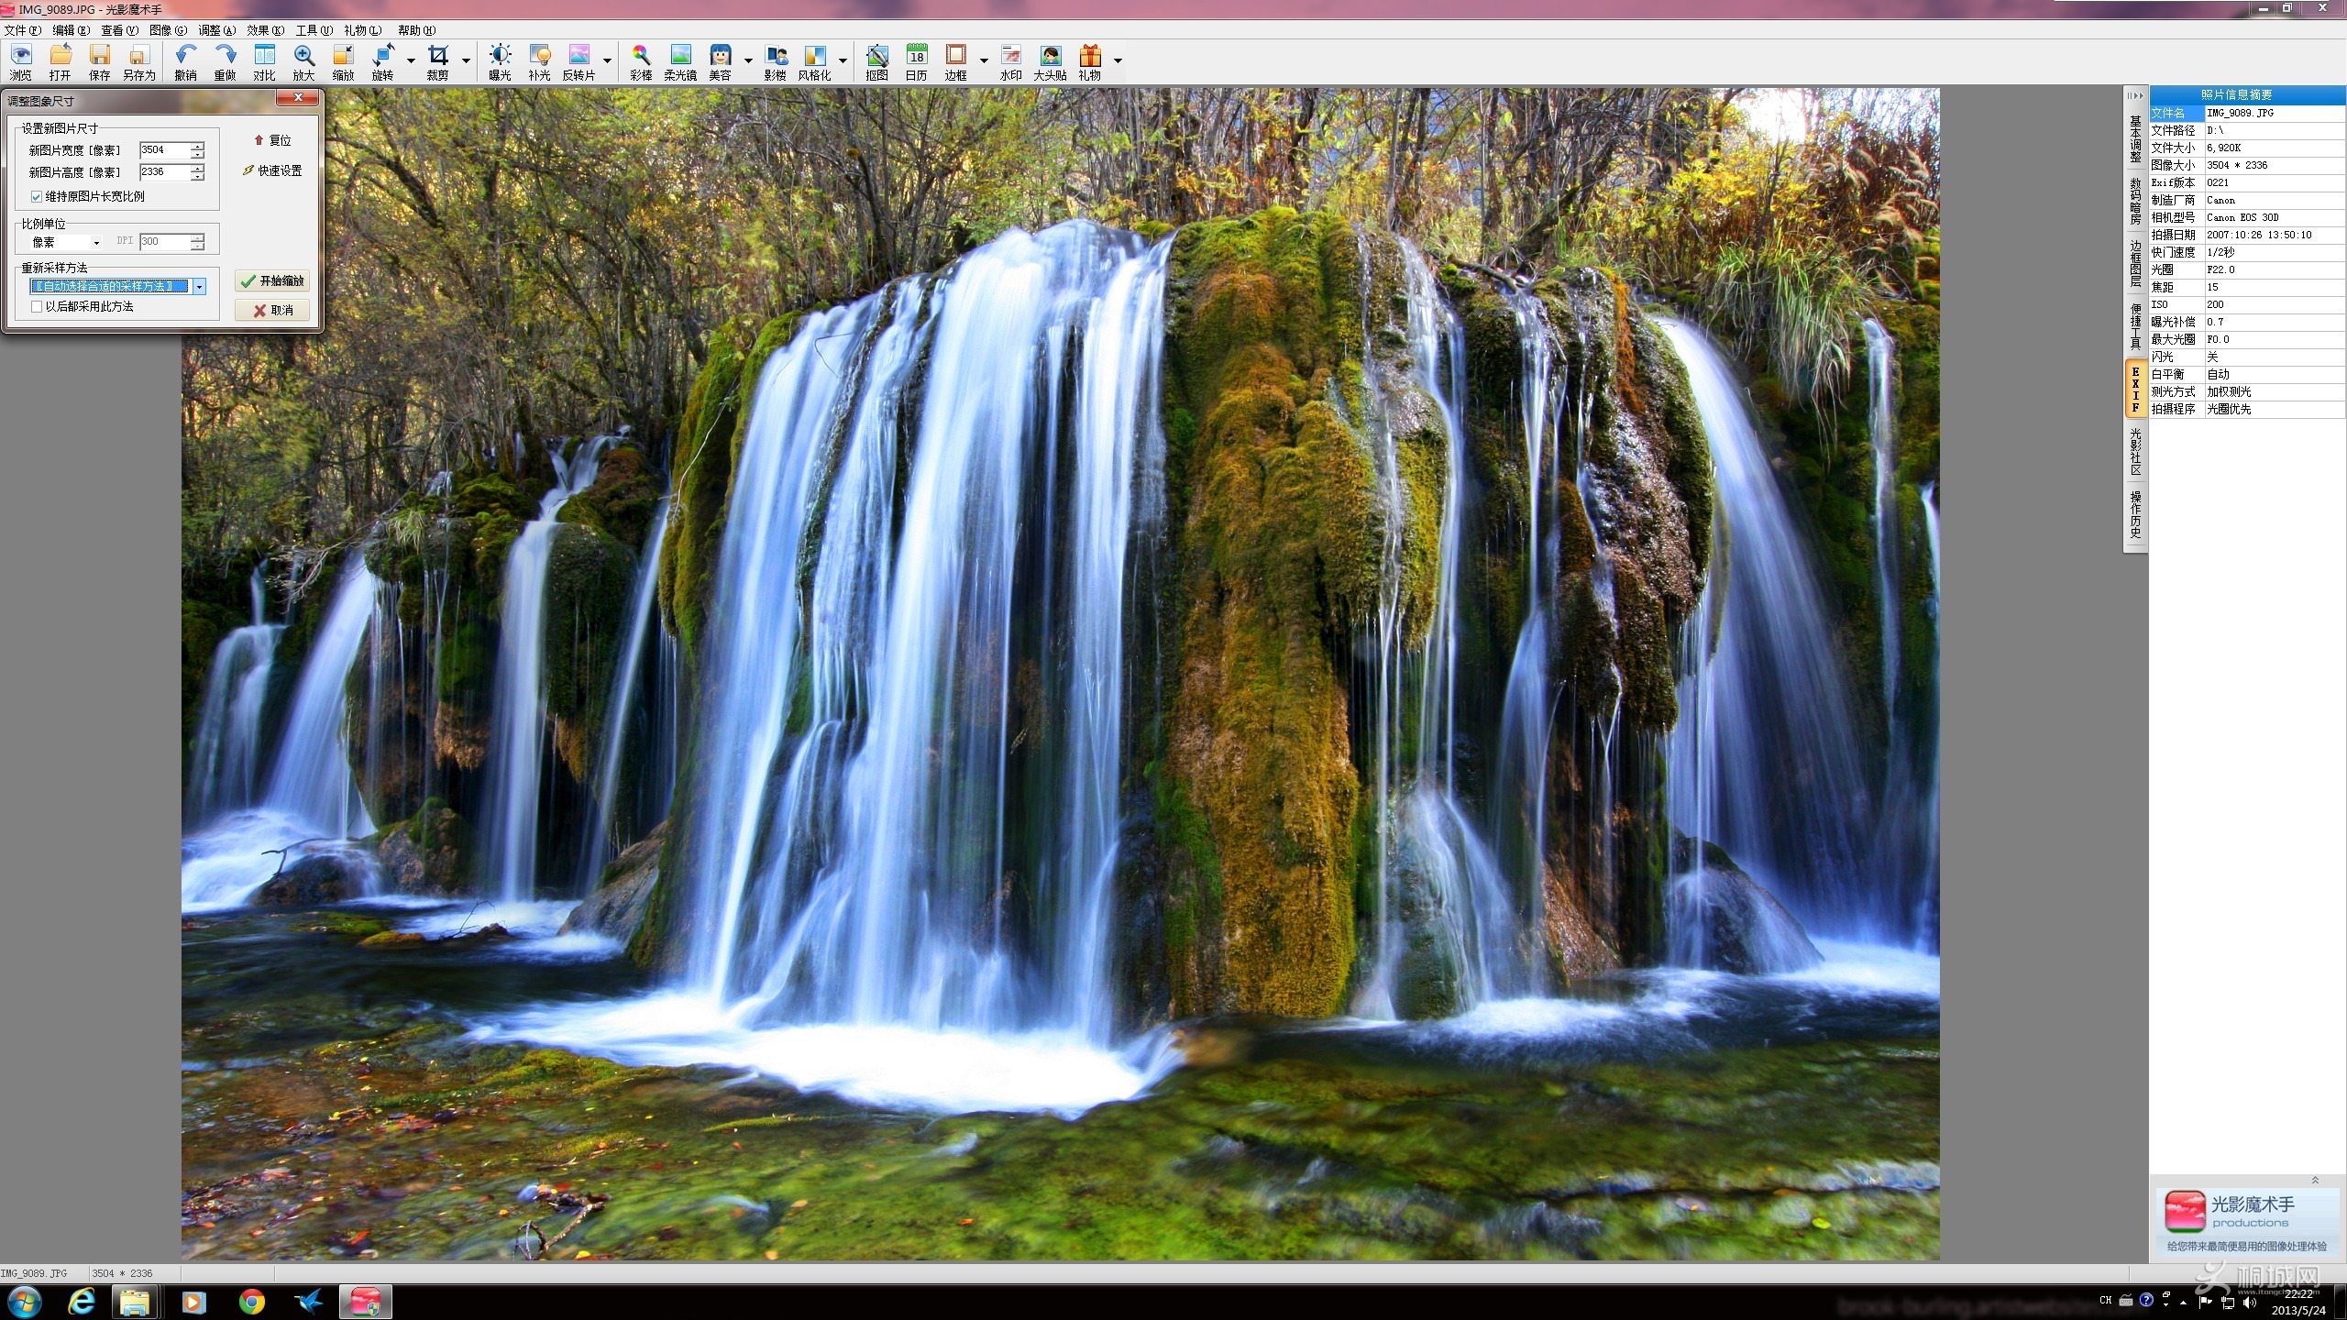This screenshot has width=2347, height=1320.
Task: Open the 调整 menu
Action: tap(216, 30)
